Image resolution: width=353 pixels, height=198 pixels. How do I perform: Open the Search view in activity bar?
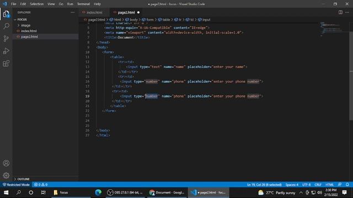tap(6, 26)
